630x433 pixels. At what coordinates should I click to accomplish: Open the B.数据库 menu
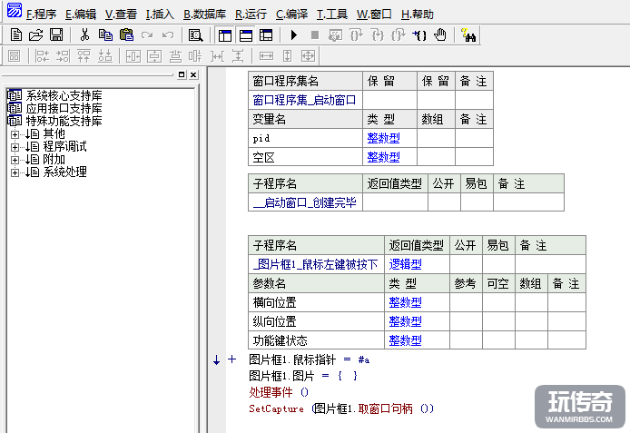coord(205,15)
